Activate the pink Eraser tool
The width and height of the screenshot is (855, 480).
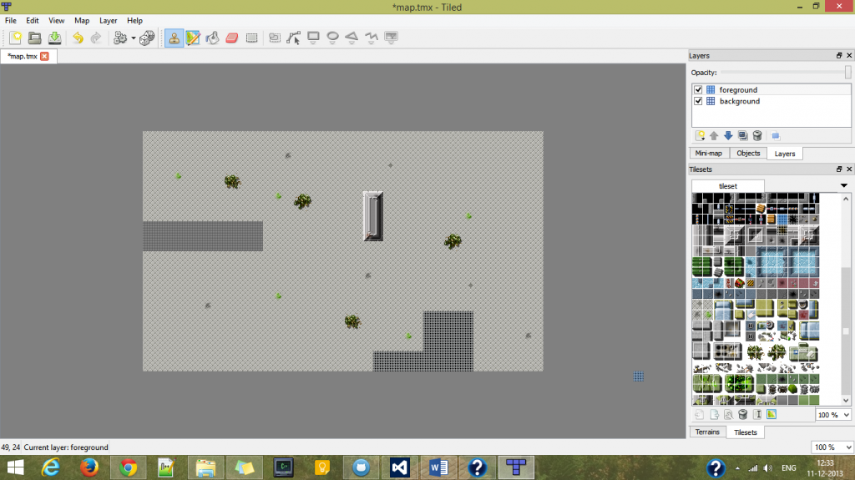click(232, 38)
